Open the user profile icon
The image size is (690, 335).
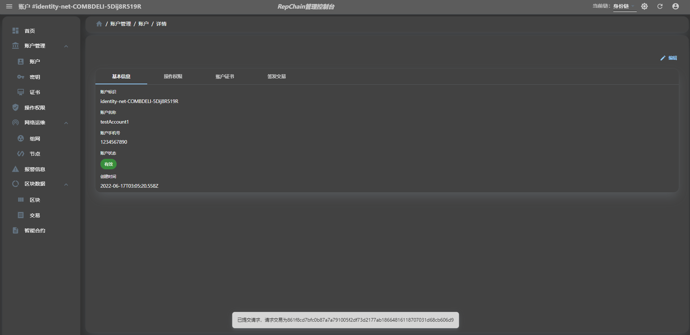click(x=676, y=6)
